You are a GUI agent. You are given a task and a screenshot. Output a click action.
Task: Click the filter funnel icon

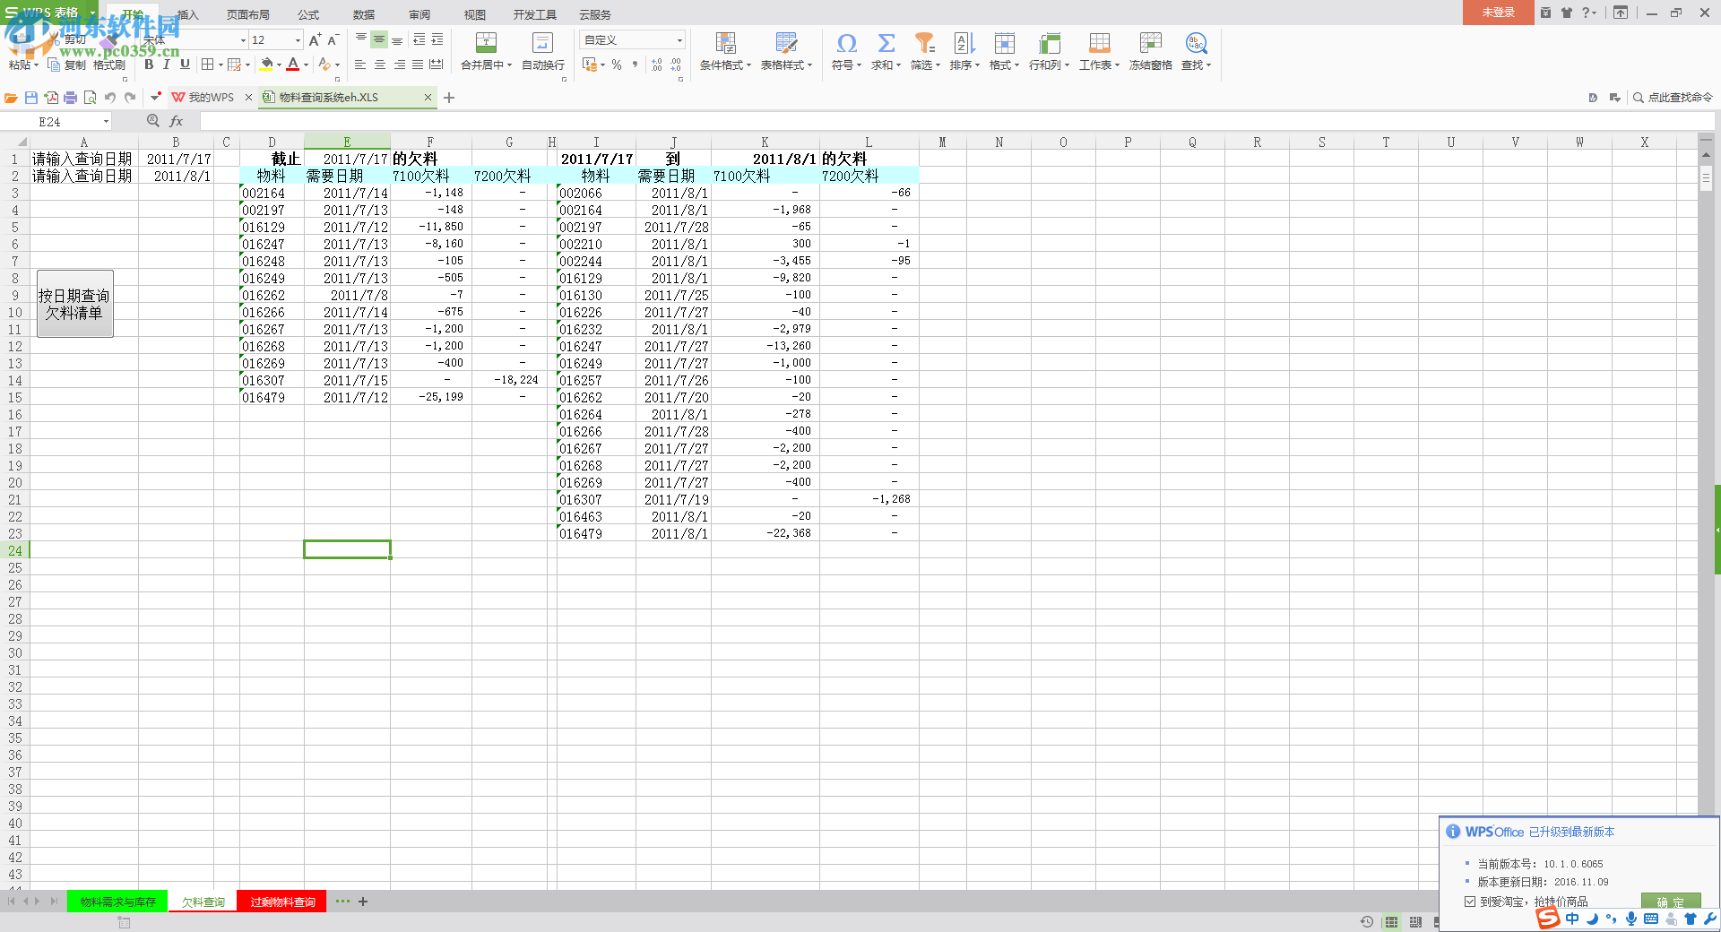tap(924, 43)
